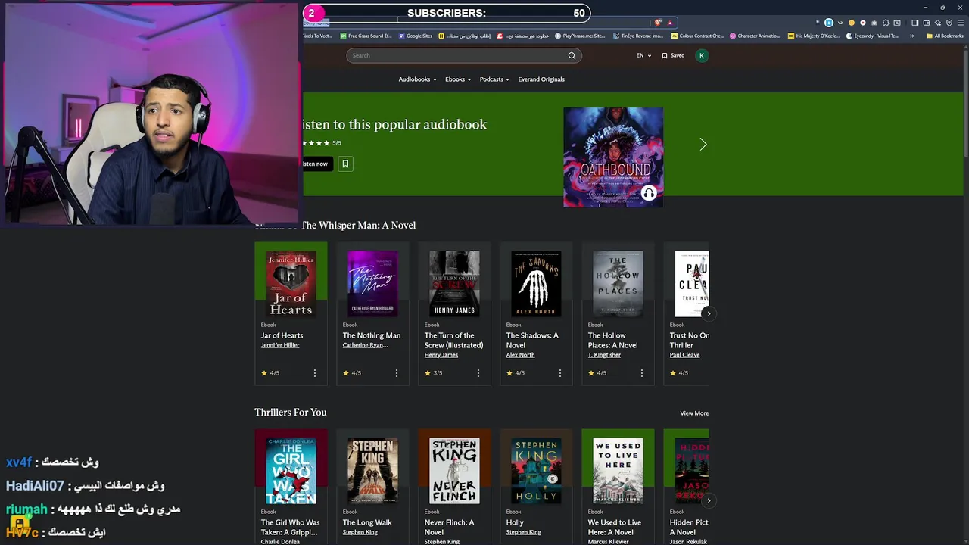This screenshot has width=969, height=545.
Task: Open the All Bookmarks folder
Action: tap(945, 36)
